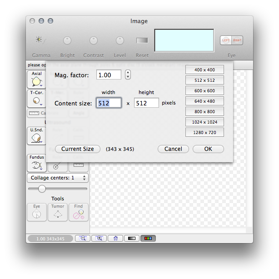Screen dimensions: 279x279
Task: Click the fundus ruler scale icon
Action: point(79,165)
